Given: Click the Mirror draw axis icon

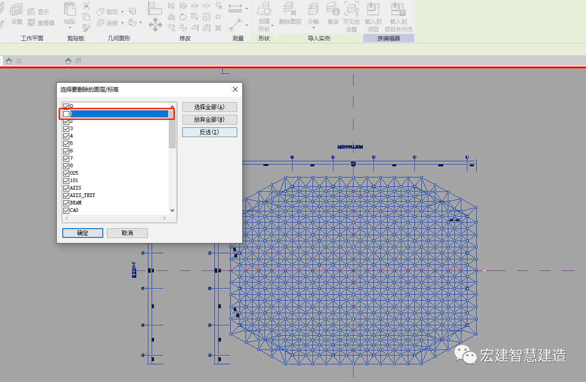Looking at the screenshot, I should point(183,6).
